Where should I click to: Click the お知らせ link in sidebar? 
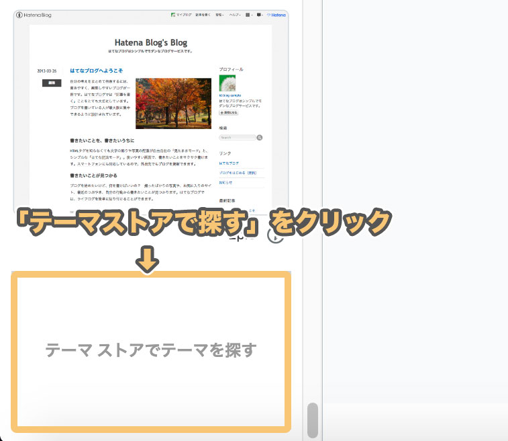(226, 182)
